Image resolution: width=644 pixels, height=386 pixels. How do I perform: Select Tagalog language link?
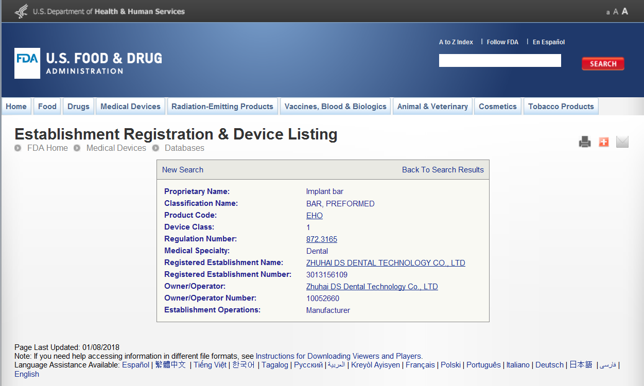click(275, 365)
